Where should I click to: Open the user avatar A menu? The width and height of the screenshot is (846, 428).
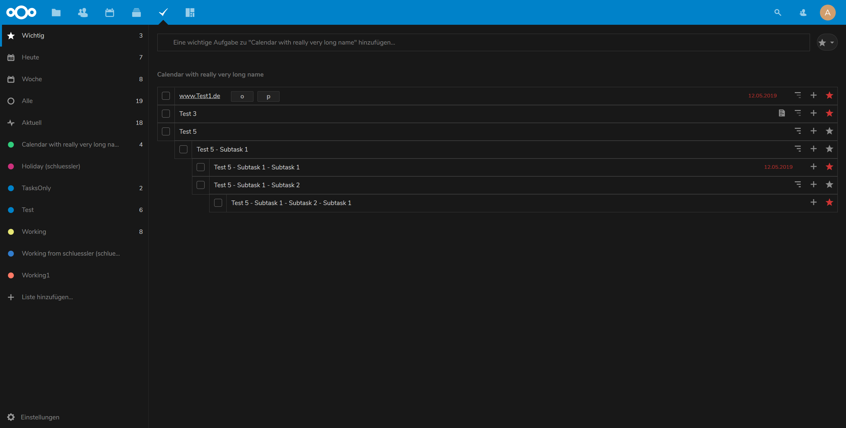[828, 13]
